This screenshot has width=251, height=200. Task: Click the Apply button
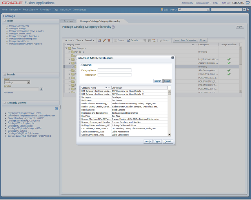point(148,141)
